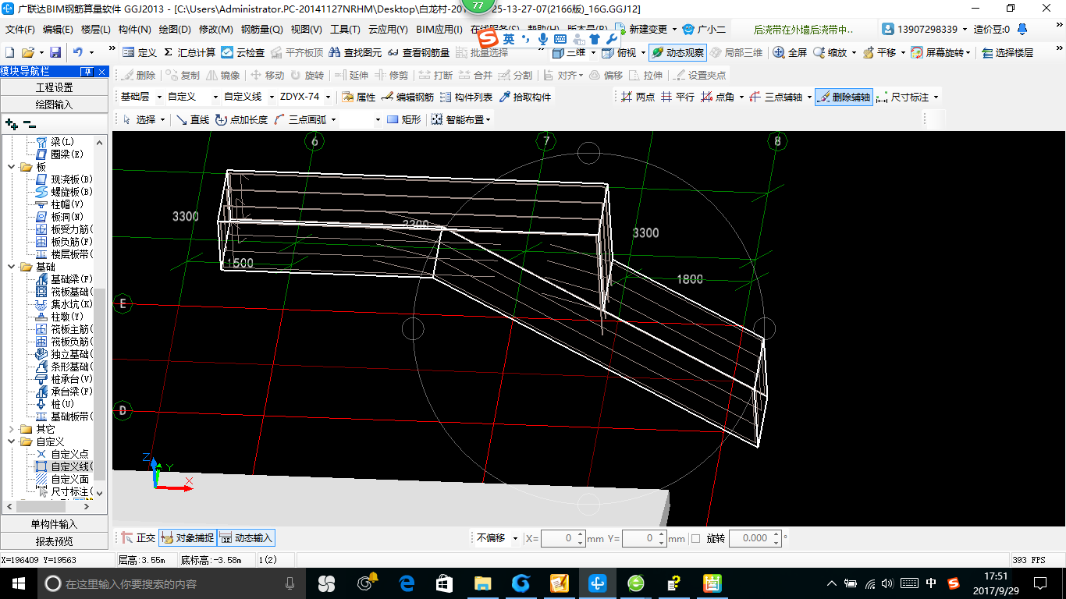Click the X offset input field
The image size is (1066, 599).
562,538
